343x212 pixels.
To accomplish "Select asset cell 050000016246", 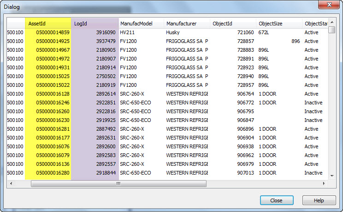I will (x=53, y=103).
